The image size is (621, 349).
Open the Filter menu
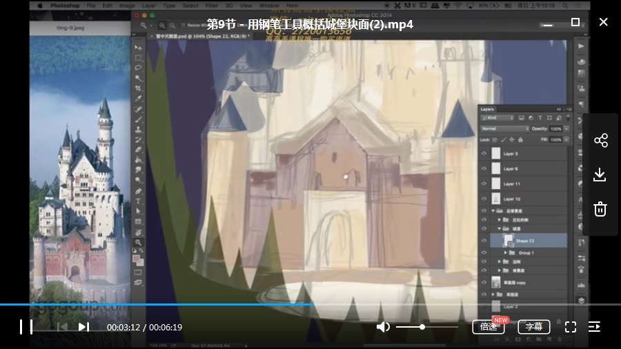(x=212, y=6)
